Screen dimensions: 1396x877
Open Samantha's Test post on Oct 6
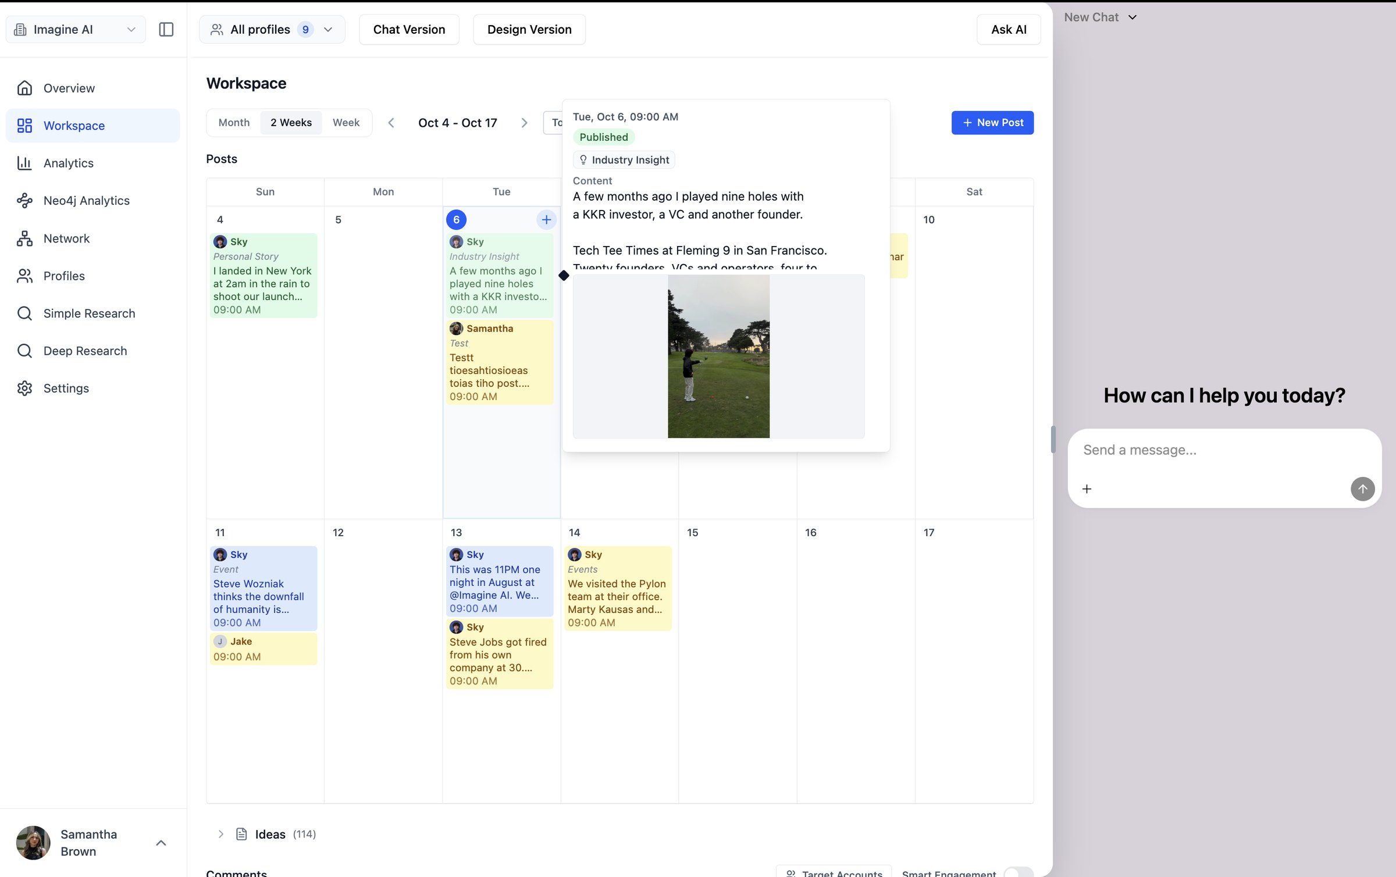pyautogui.click(x=500, y=362)
